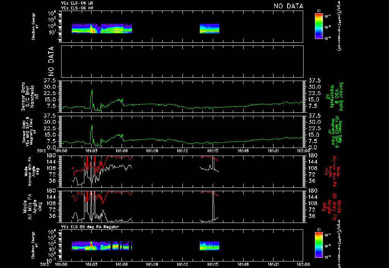Click the green "VEx MAG3 SAF-B Magnetic Field" label
389x268 pixels.
point(335,132)
